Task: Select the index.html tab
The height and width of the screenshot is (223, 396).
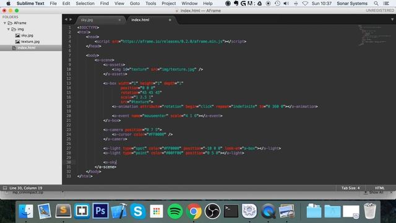Action: pos(140,20)
